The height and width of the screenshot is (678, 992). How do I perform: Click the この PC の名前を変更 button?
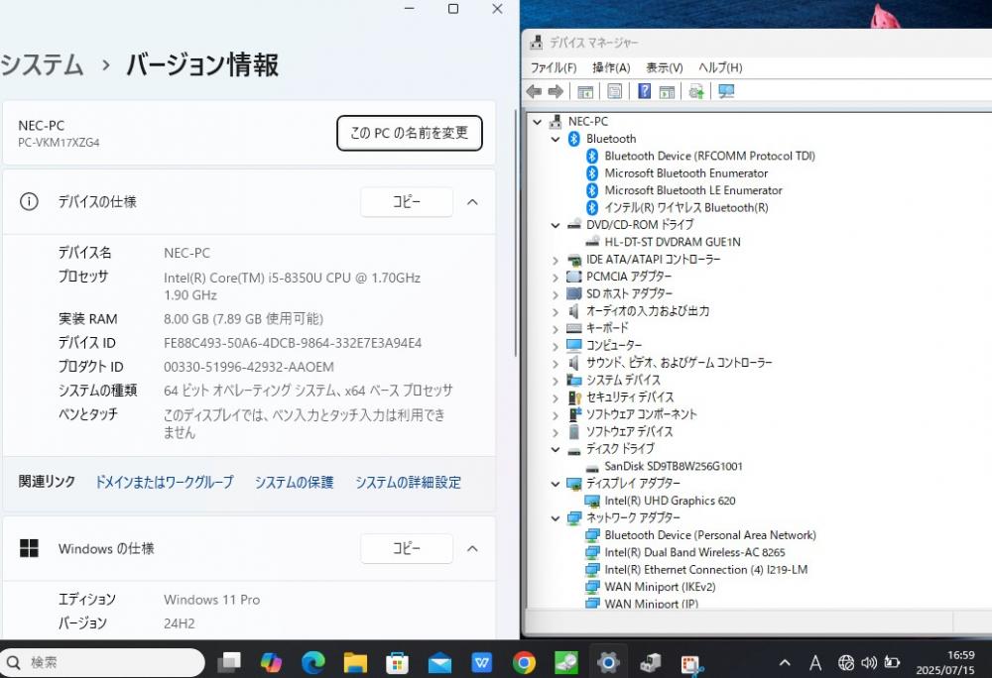point(410,133)
